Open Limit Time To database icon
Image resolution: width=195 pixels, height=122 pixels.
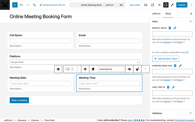pos(168,87)
